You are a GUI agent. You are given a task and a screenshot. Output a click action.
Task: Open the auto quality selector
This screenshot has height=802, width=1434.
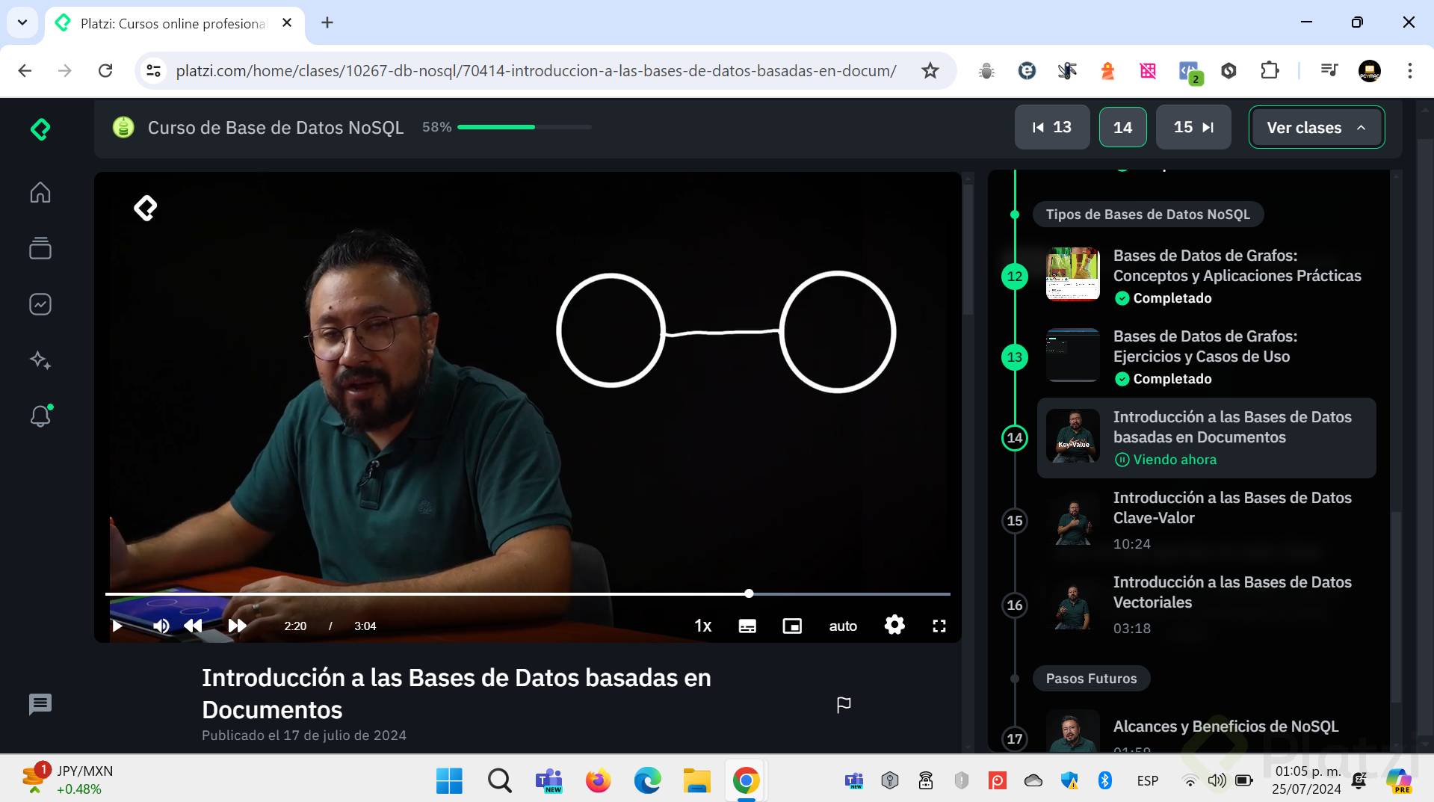pos(843,626)
